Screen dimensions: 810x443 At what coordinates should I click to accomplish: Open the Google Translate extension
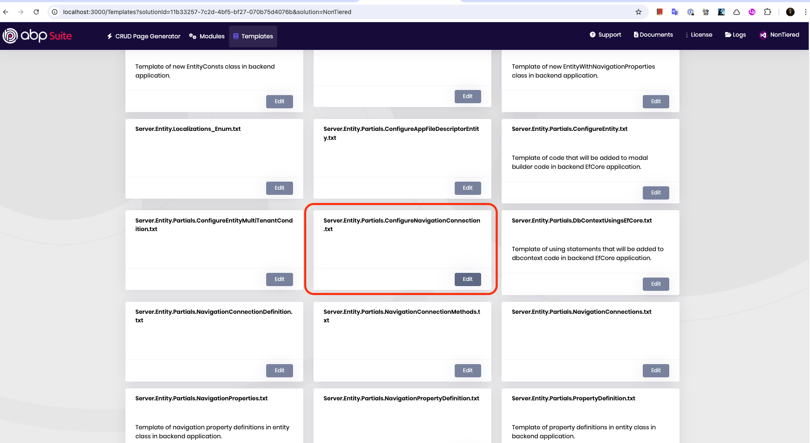point(675,12)
